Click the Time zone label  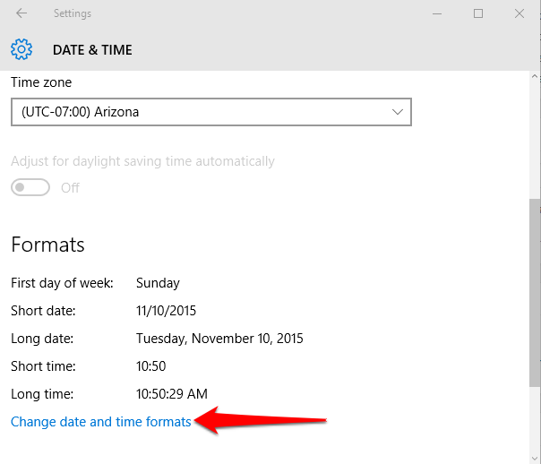41,82
